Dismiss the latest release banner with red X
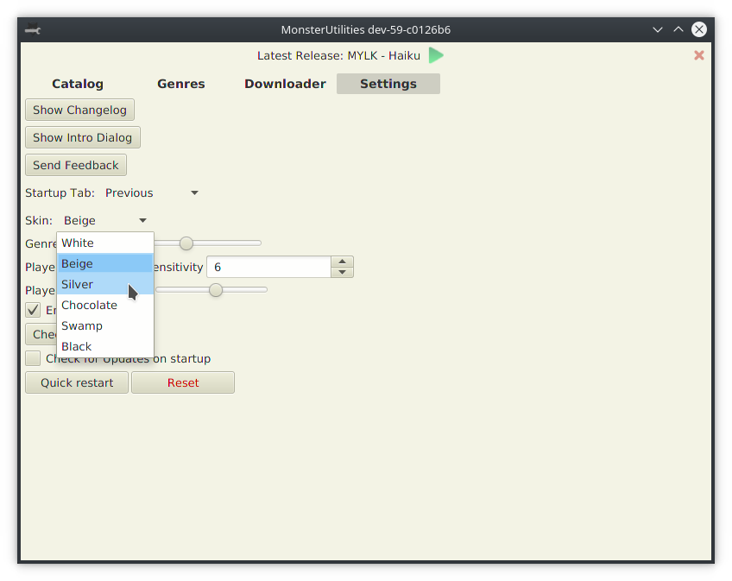732x581 pixels. (699, 55)
